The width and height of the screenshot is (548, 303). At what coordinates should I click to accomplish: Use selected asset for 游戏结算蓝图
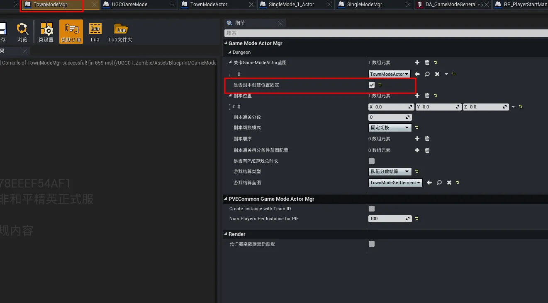[x=430, y=183]
